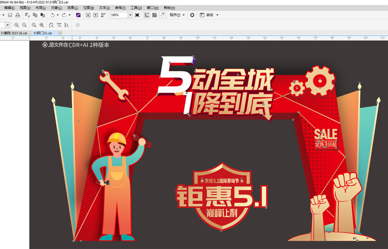
Task: Open the 编辑(E) menu
Action: point(9,8)
